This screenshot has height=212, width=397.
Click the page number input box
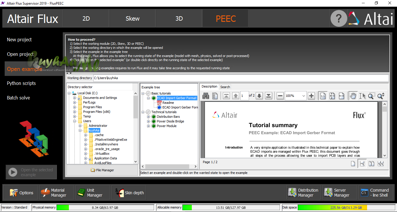coord(244,96)
